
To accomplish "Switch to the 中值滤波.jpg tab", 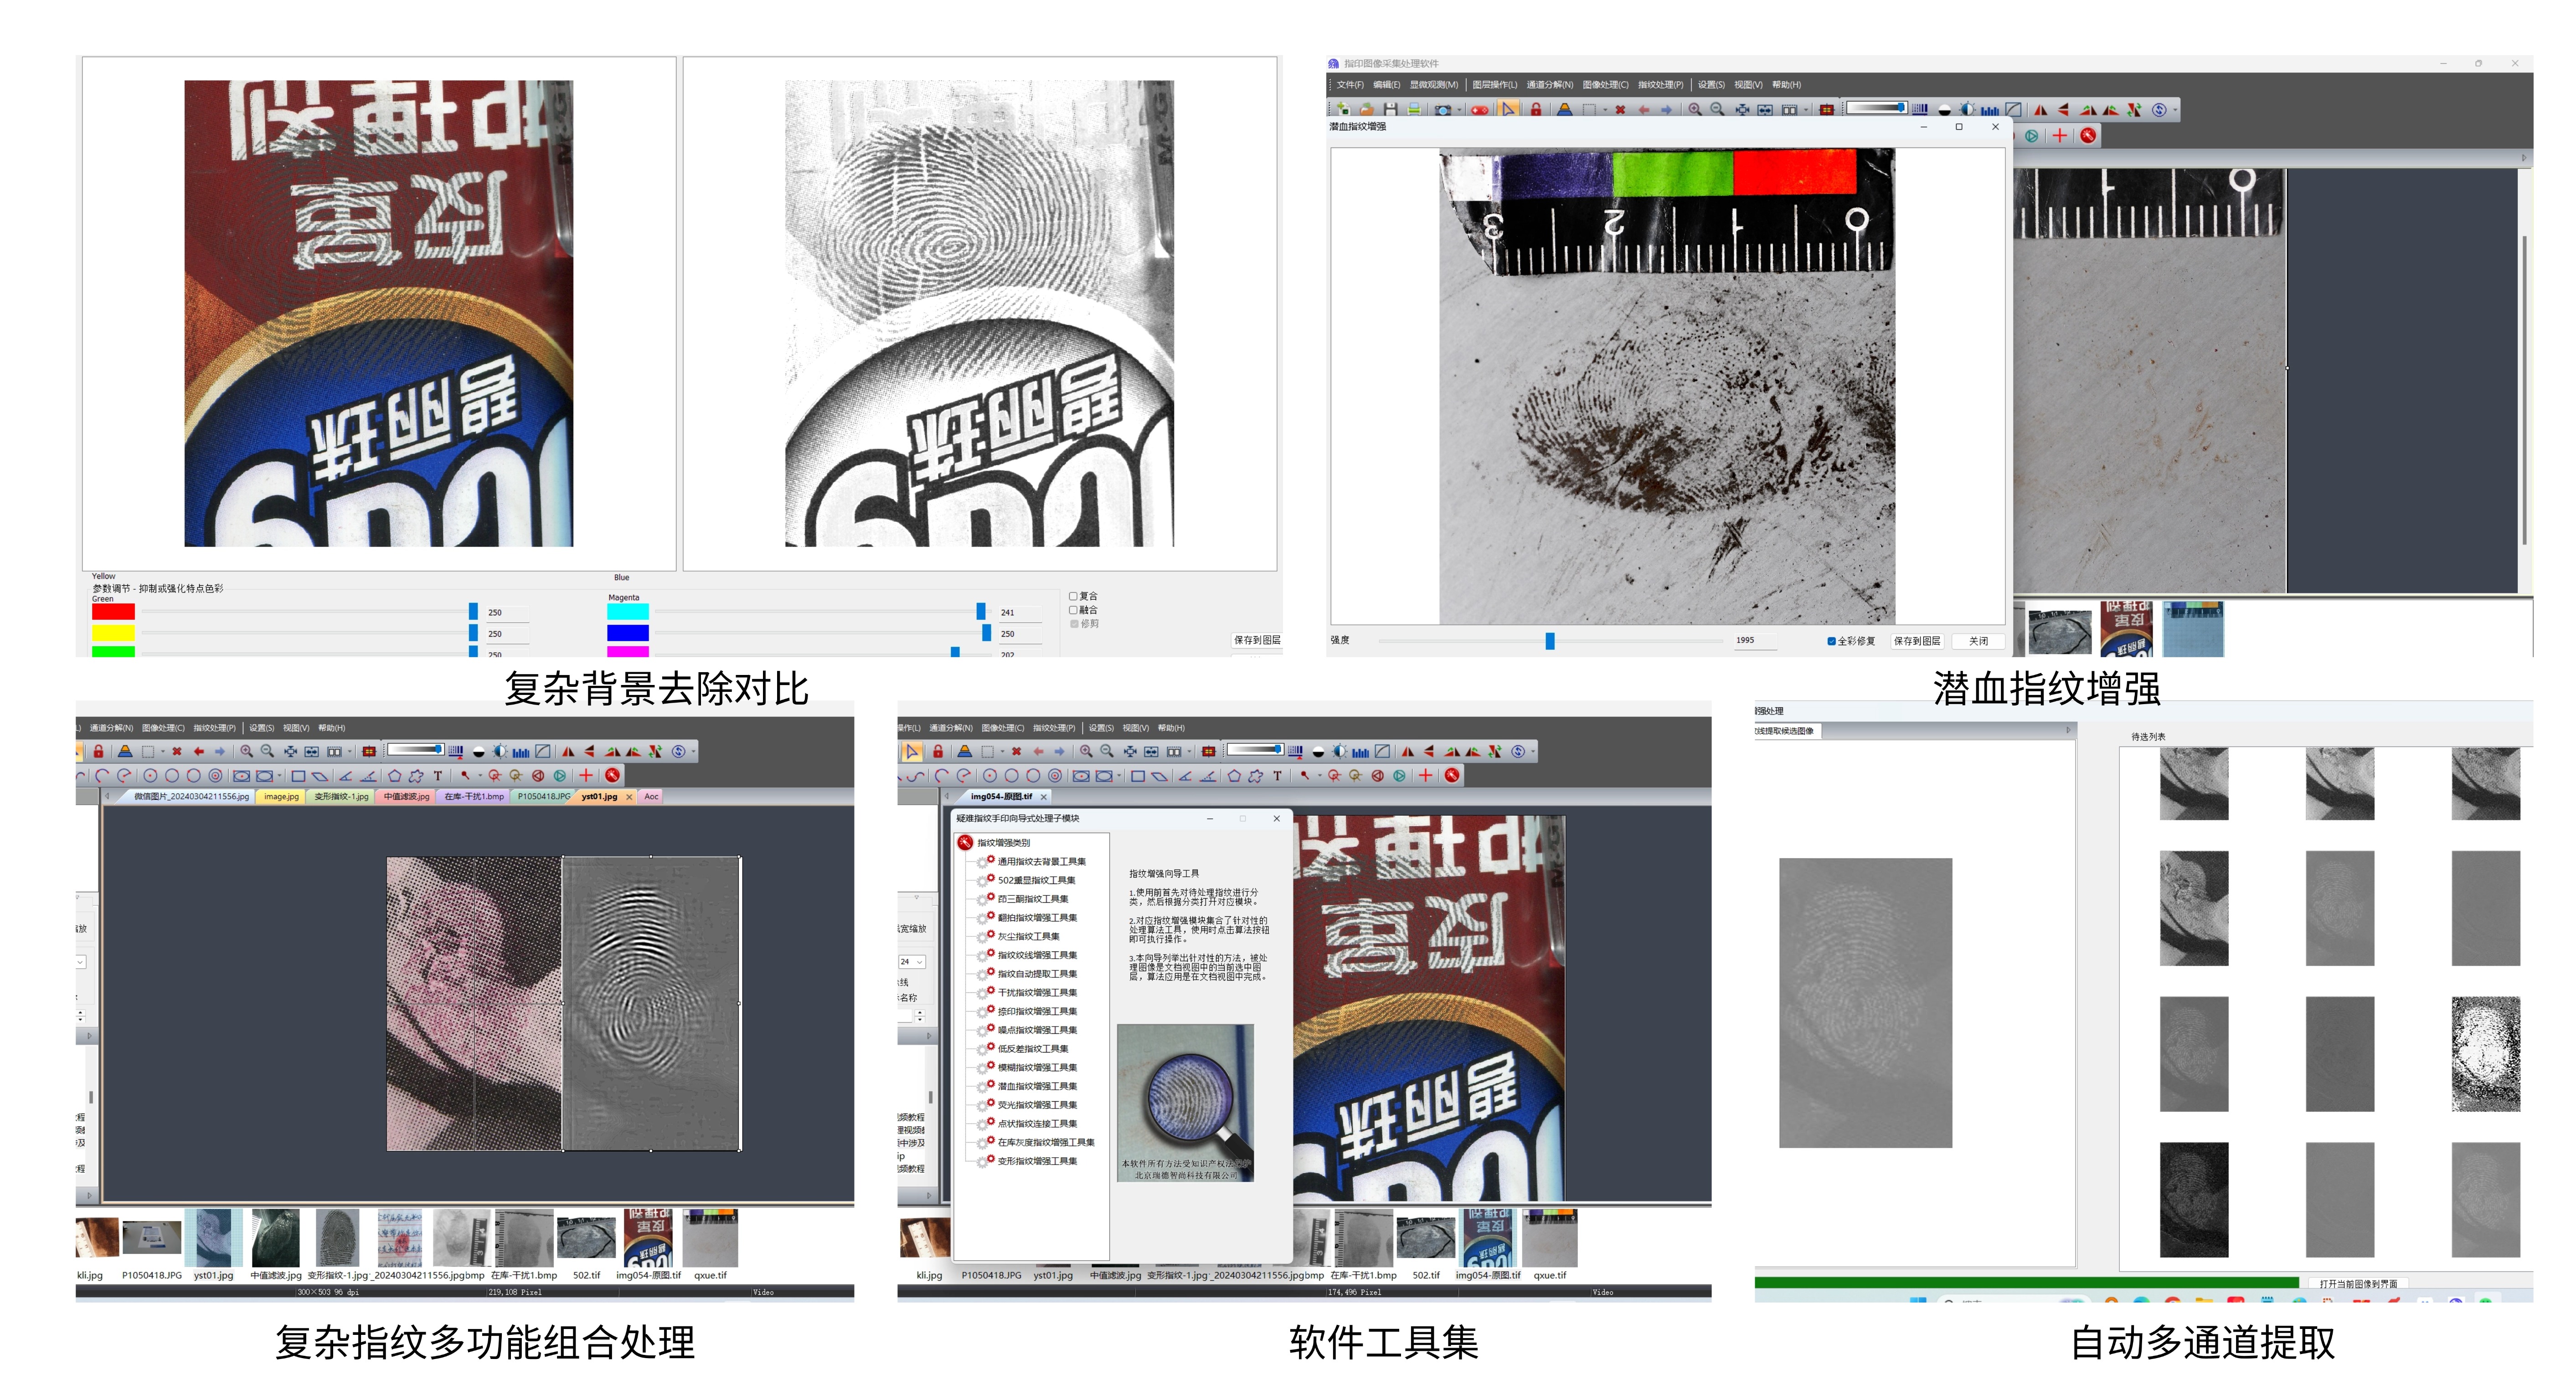I will coord(407,797).
